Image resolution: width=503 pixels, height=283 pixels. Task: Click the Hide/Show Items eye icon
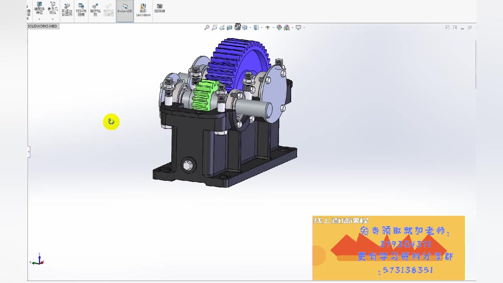pos(268,28)
